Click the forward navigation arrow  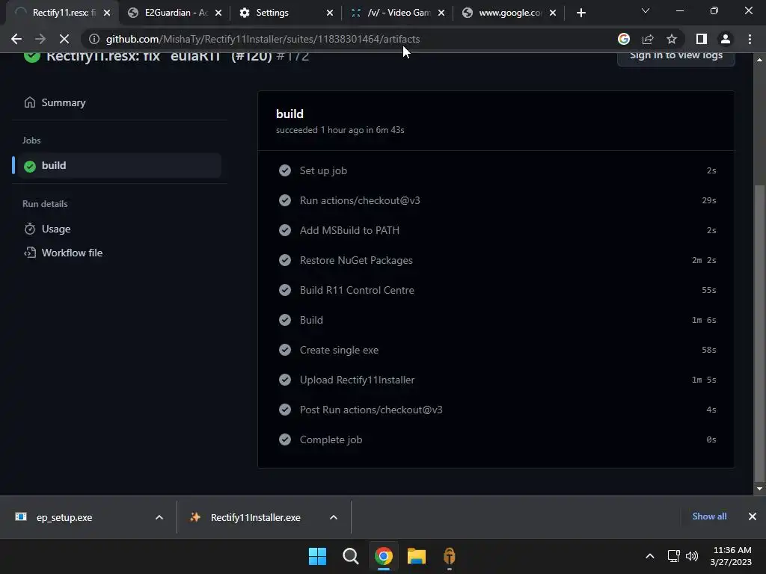coord(40,39)
